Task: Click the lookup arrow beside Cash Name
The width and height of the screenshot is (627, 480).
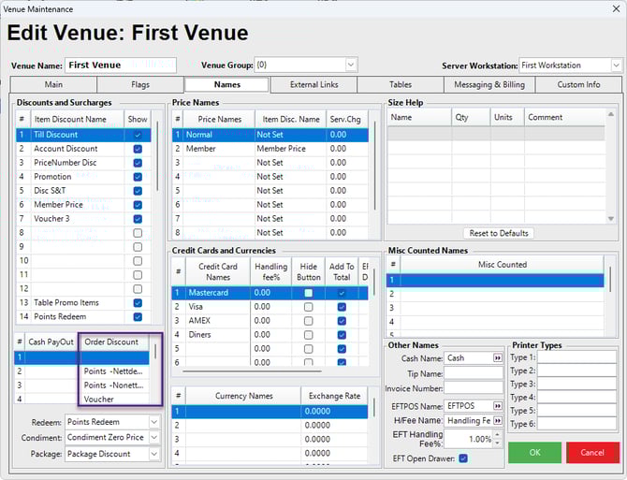Action: 498,358
